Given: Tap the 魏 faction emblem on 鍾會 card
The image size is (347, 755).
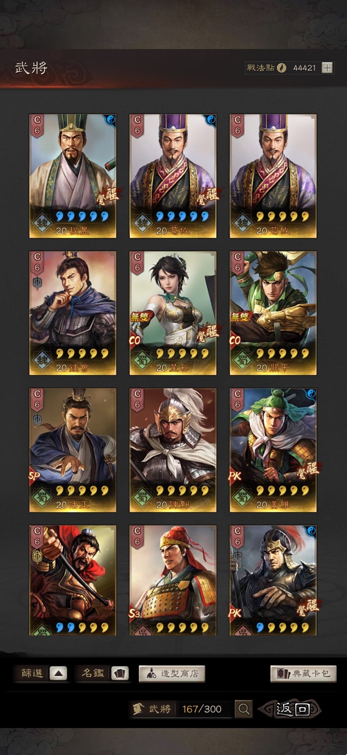Looking at the screenshot, I should (x=42, y=360).
